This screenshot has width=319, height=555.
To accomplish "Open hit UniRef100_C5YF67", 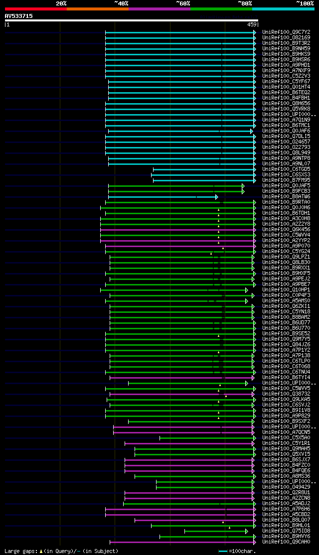I will (287, 81).
